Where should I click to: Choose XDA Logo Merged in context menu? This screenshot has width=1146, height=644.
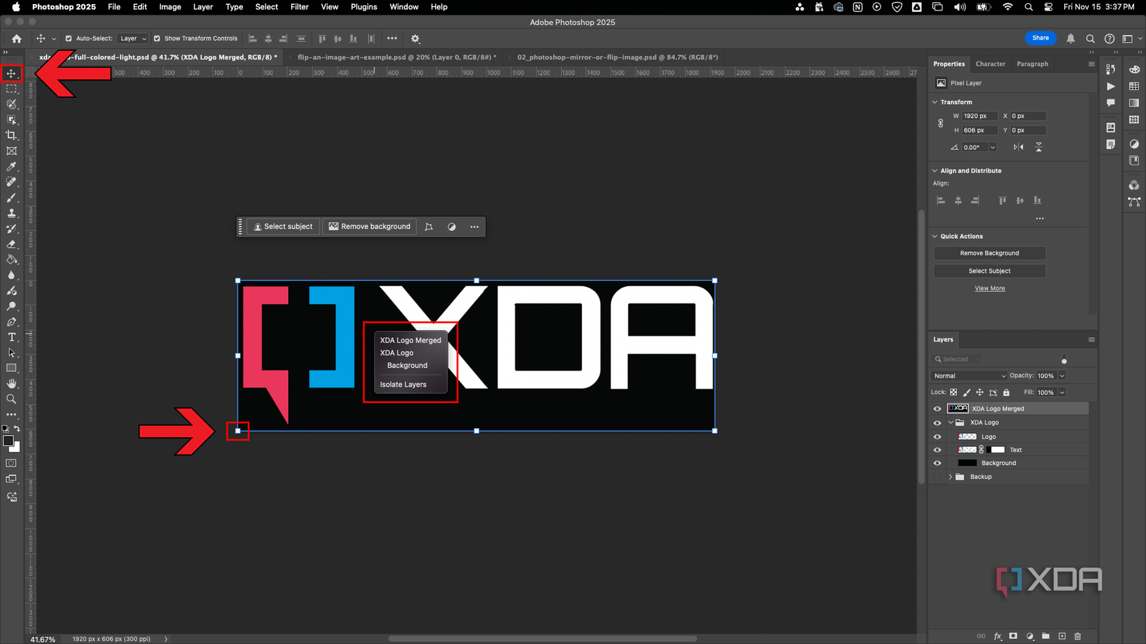point(410,341)
